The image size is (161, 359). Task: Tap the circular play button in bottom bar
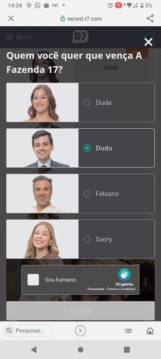click(80, 331)
